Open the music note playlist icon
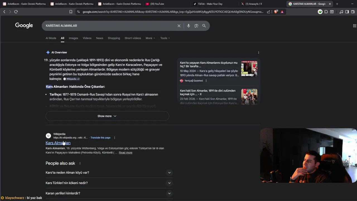The height and width of the screenshot is (201, 357). (341, 12)
